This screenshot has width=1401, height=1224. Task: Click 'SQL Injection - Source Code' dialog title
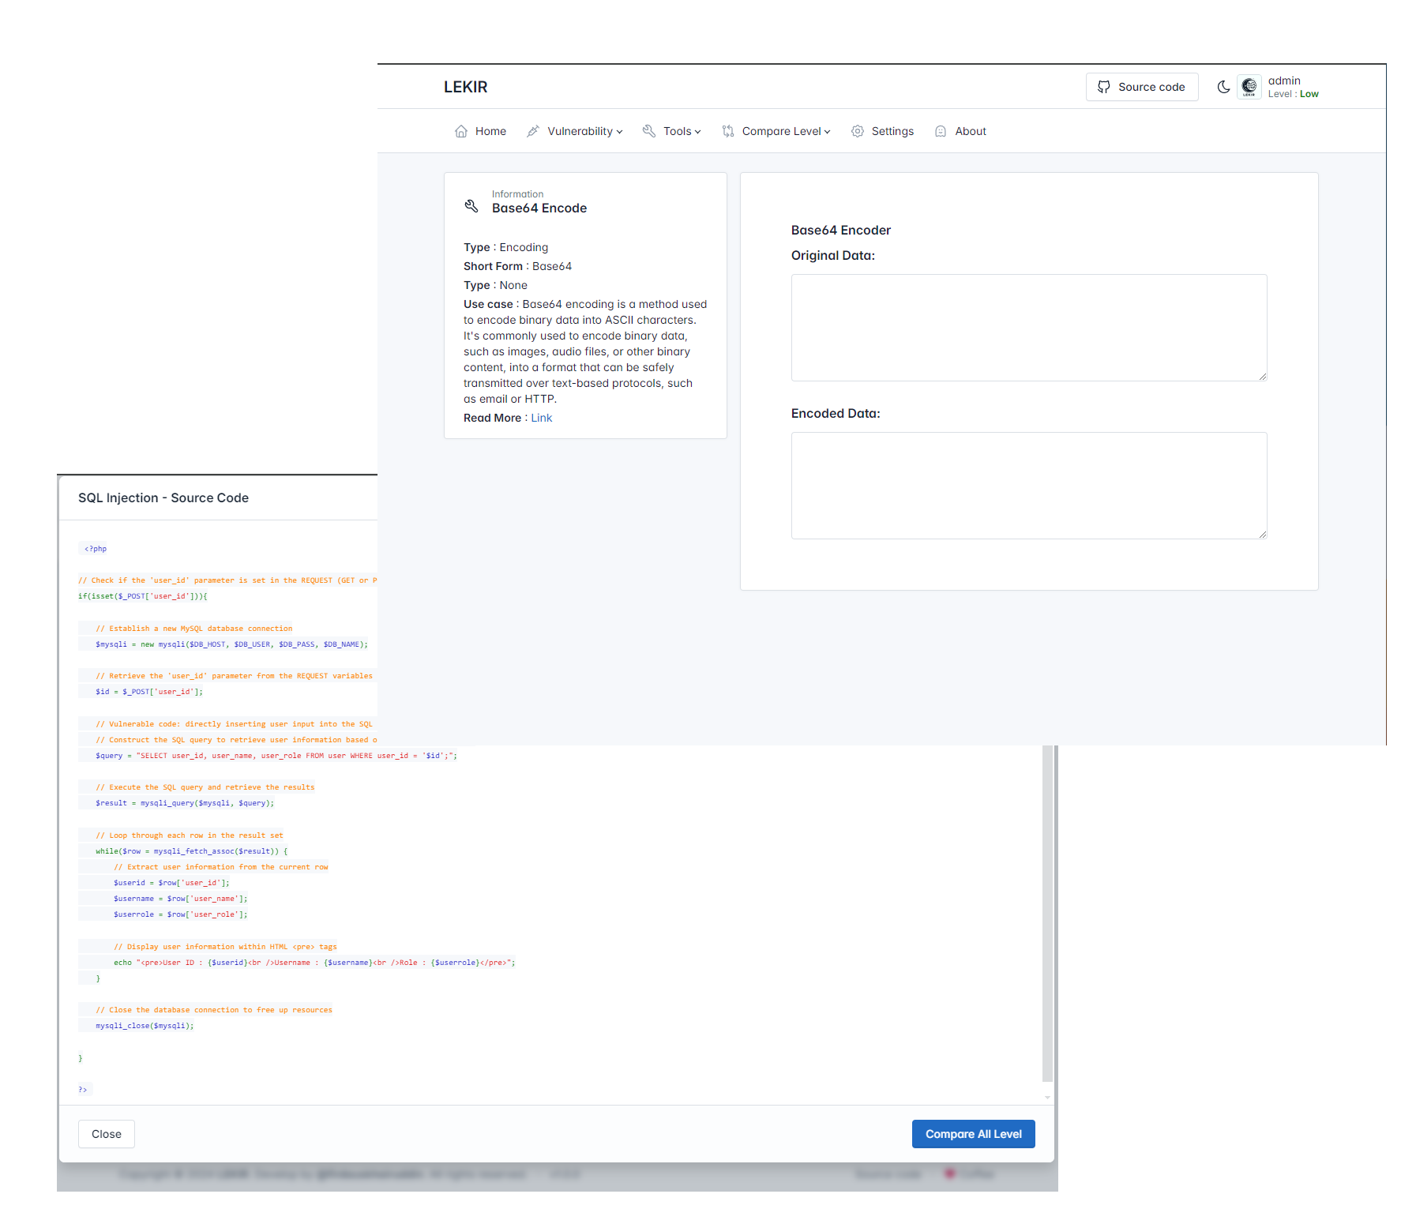(x=163, y=497)
